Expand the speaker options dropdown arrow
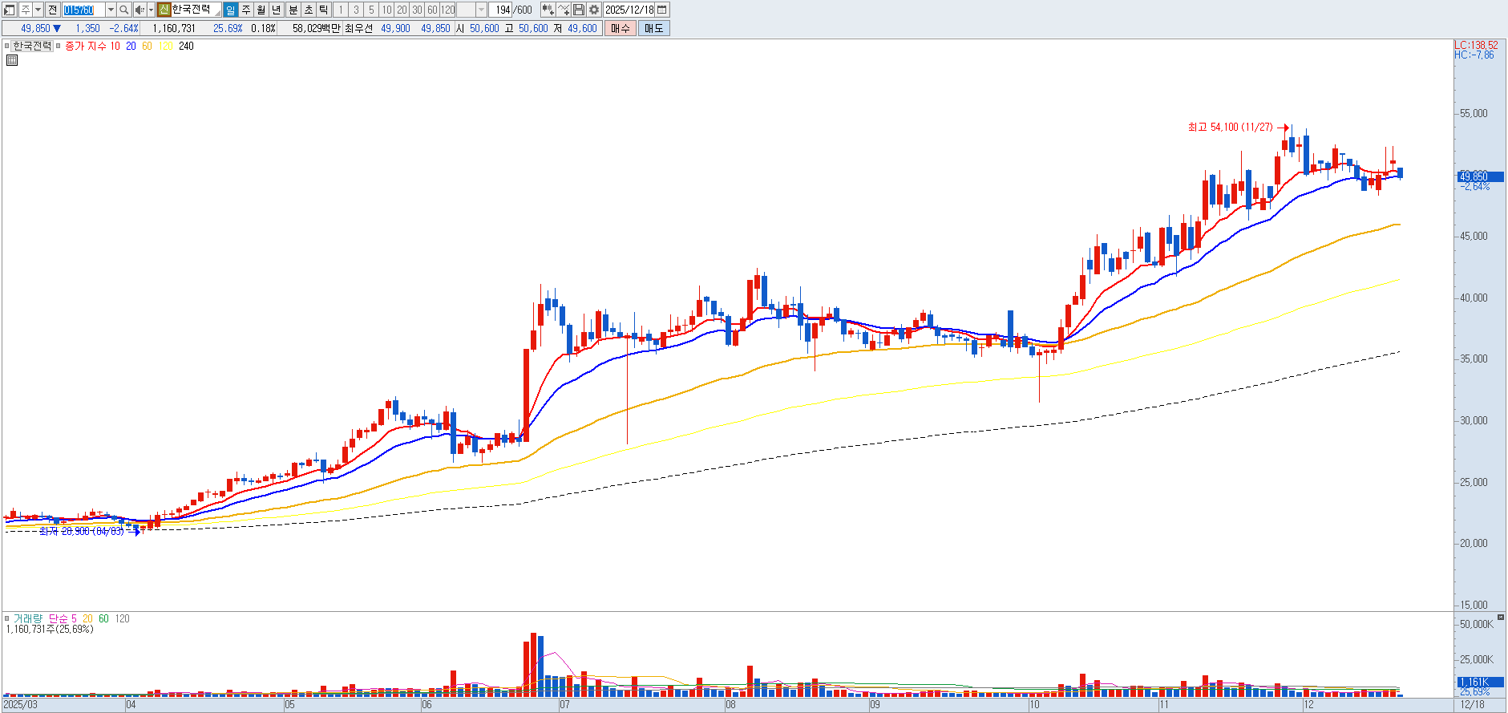This screenshot has width=1508, height=713. [x=151, y=10]
